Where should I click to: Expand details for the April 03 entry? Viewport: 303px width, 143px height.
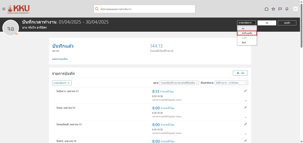tap(245, 134)
